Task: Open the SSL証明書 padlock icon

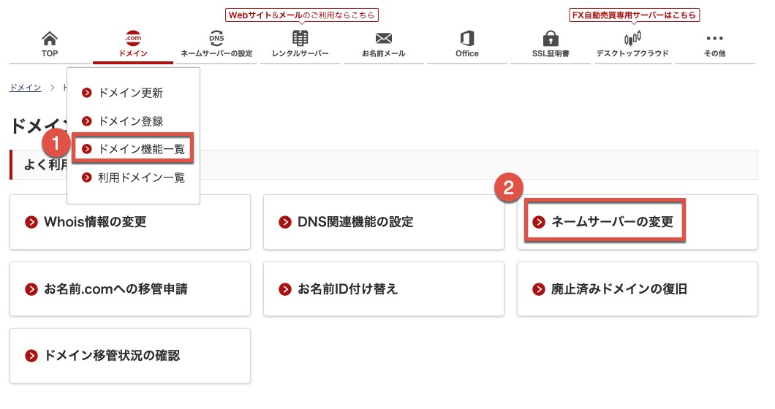Action: (x=551, y=39)
